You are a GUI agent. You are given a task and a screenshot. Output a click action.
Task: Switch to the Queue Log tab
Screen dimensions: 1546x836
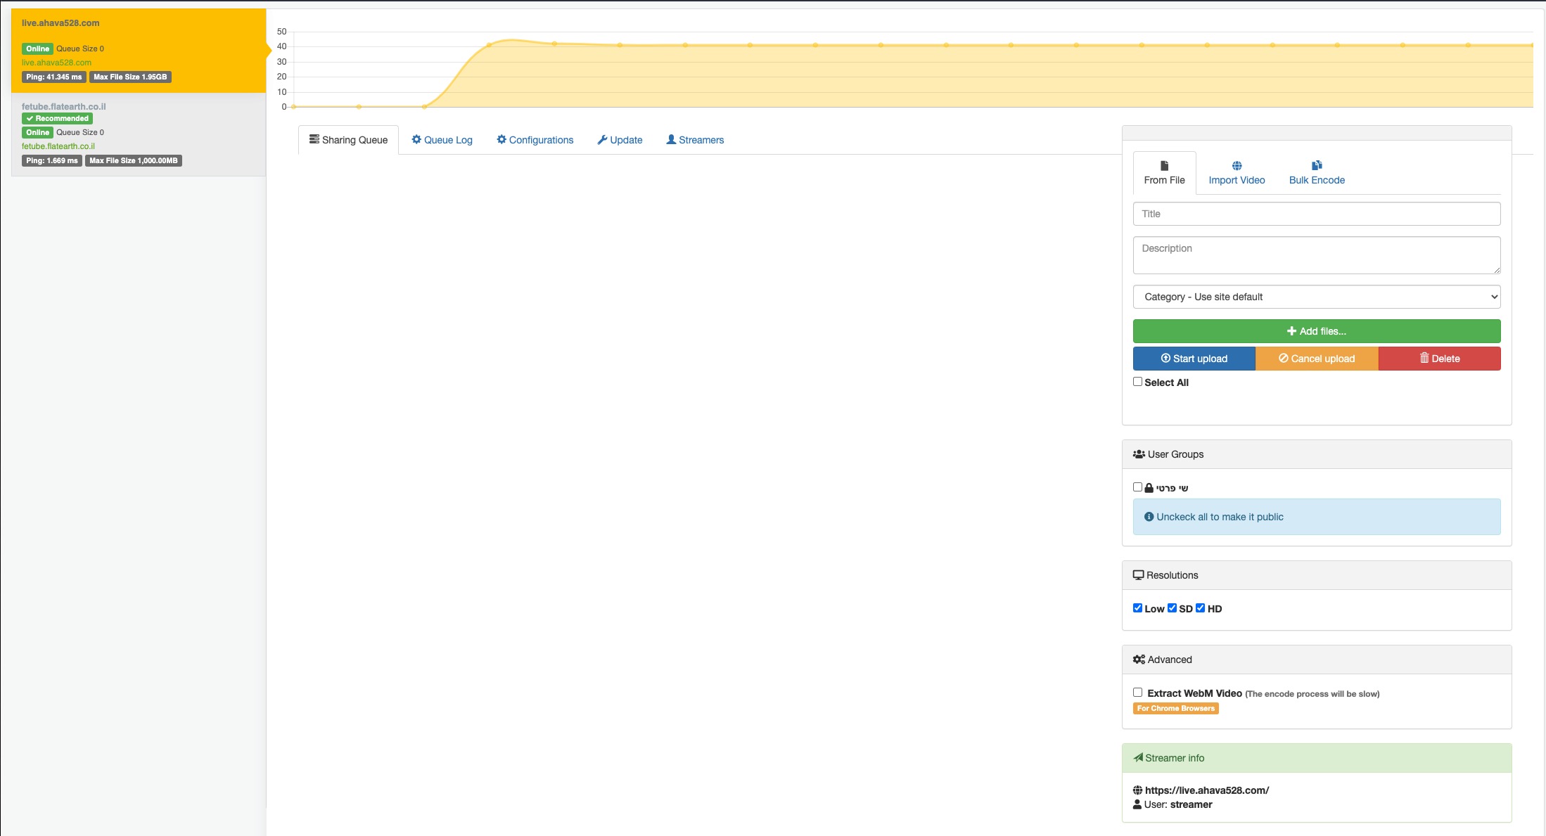click(x=442, y=140)
